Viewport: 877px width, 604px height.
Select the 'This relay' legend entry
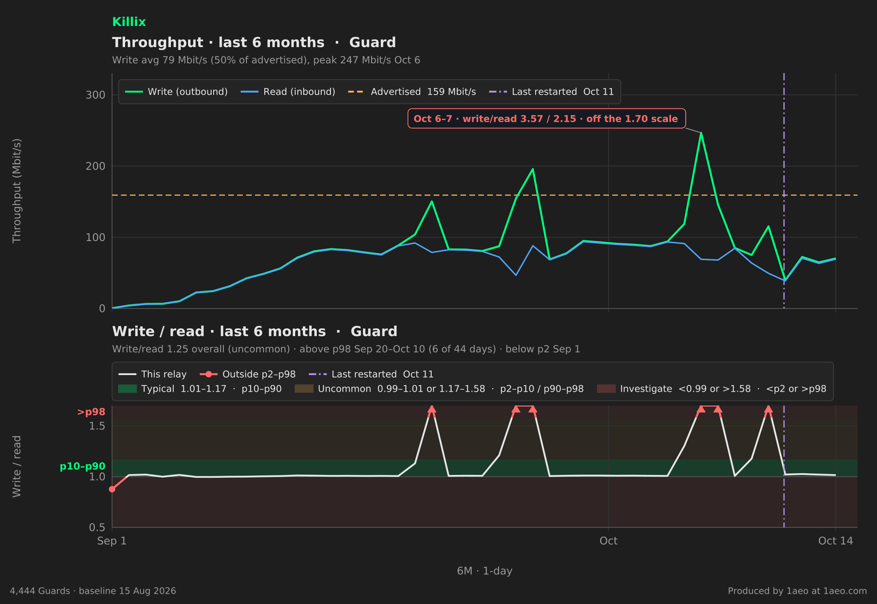(x=152, y=374)
